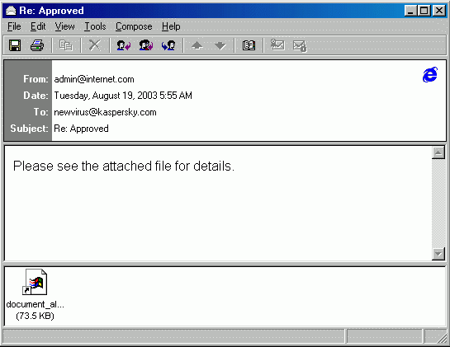
Task: Click the message body scrollbar down arrow
Action: [x=438, y=254]
